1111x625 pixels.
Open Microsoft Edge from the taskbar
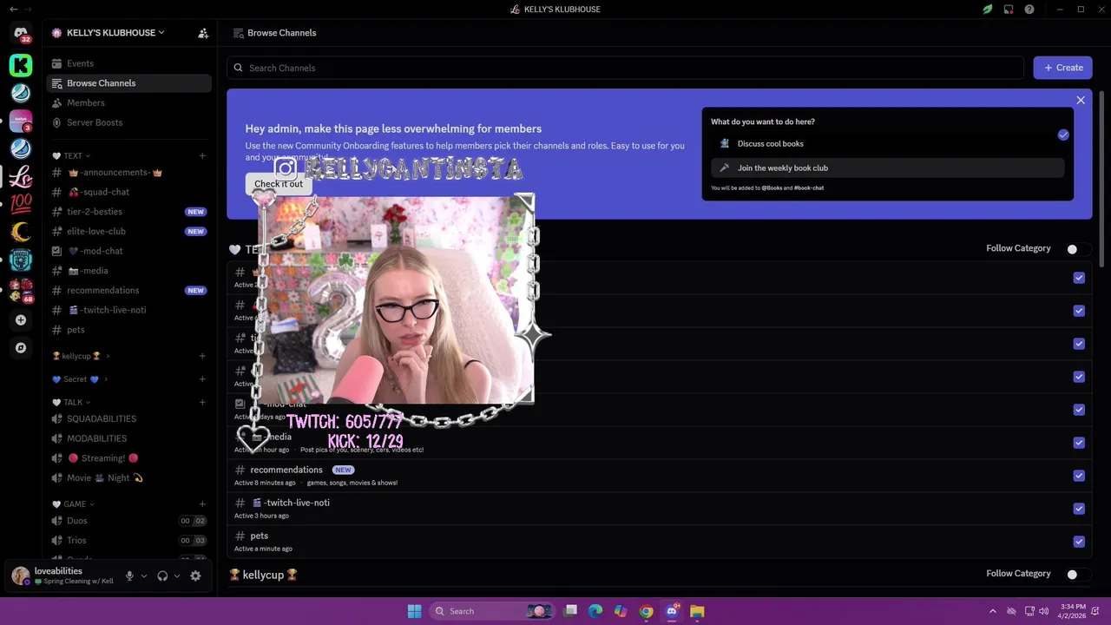coord(595,611)
